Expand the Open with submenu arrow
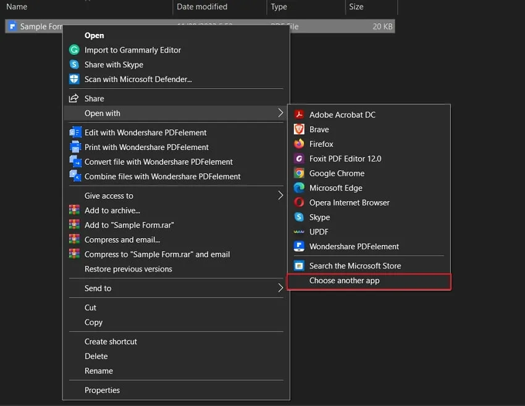Viewport: 525px width, 406px height. pyautogui.click(x=280, y=113)
